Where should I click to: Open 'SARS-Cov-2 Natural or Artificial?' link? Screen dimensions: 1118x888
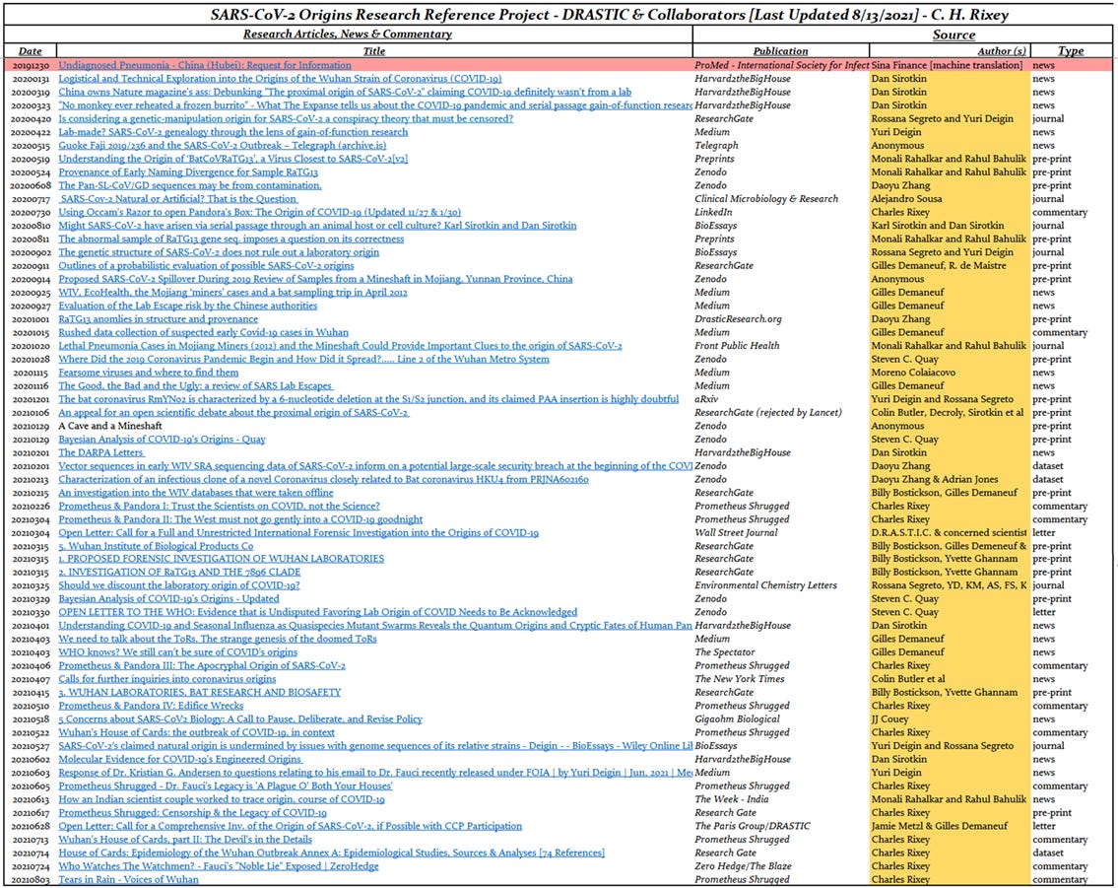(178, 198)
